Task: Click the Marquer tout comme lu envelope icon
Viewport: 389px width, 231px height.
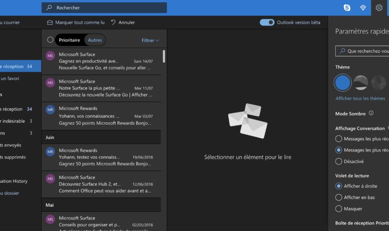Action: point(50,22)
